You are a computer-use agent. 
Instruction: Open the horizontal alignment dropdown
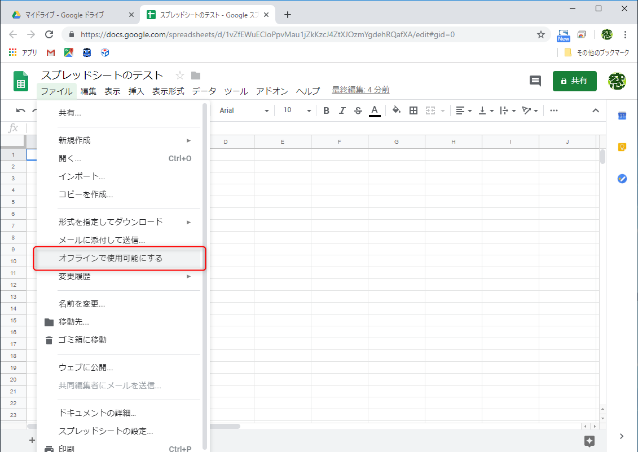[x=463, y=110]
